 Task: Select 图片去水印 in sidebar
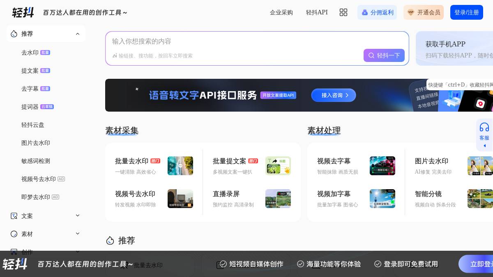pos(36,143)
